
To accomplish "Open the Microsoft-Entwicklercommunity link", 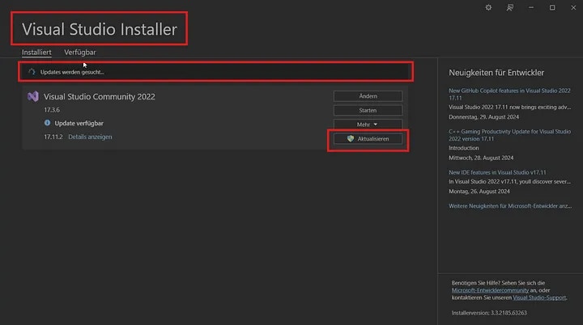I will point(490,290).
